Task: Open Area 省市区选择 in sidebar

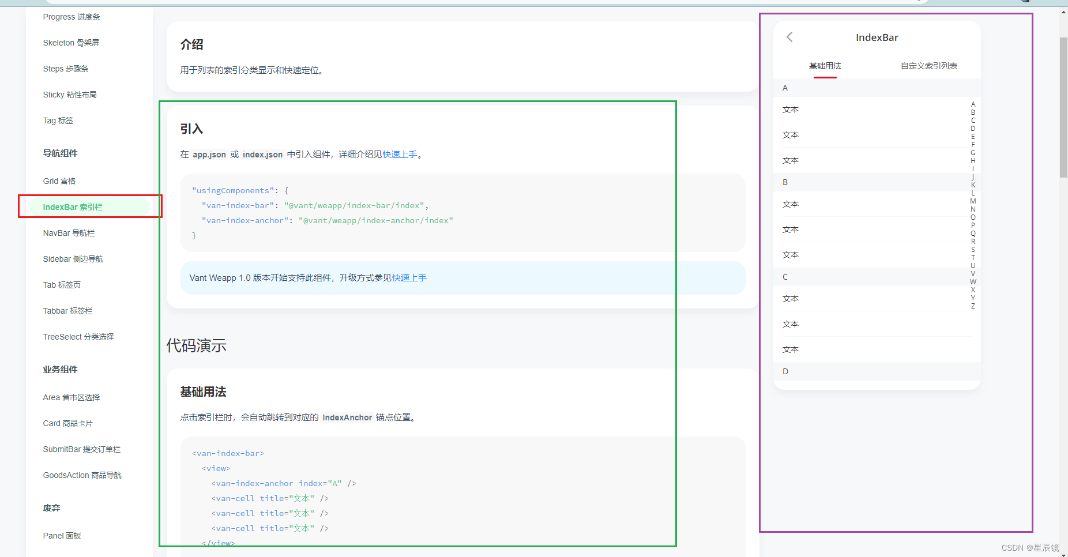Action: coord(72,397)
